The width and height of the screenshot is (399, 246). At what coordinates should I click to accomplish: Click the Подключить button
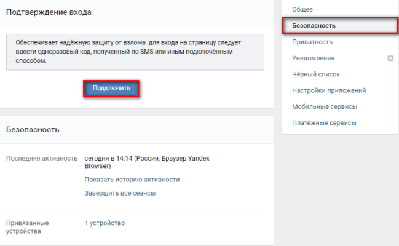tap(111, 89)
